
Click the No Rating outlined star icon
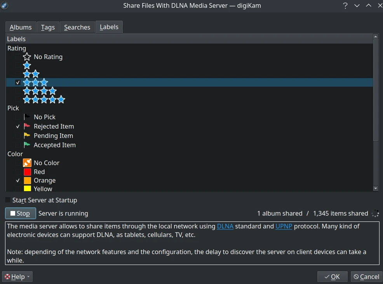click(27, 57)
